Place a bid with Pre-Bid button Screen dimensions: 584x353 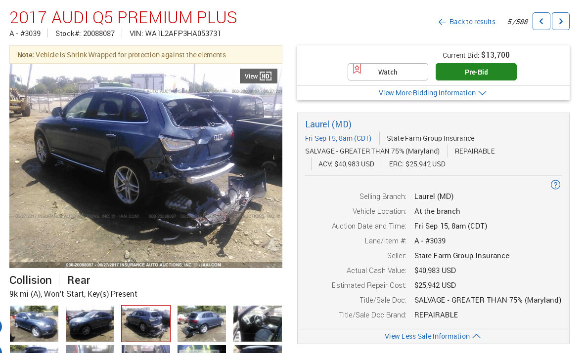click(x=476, y=72)
